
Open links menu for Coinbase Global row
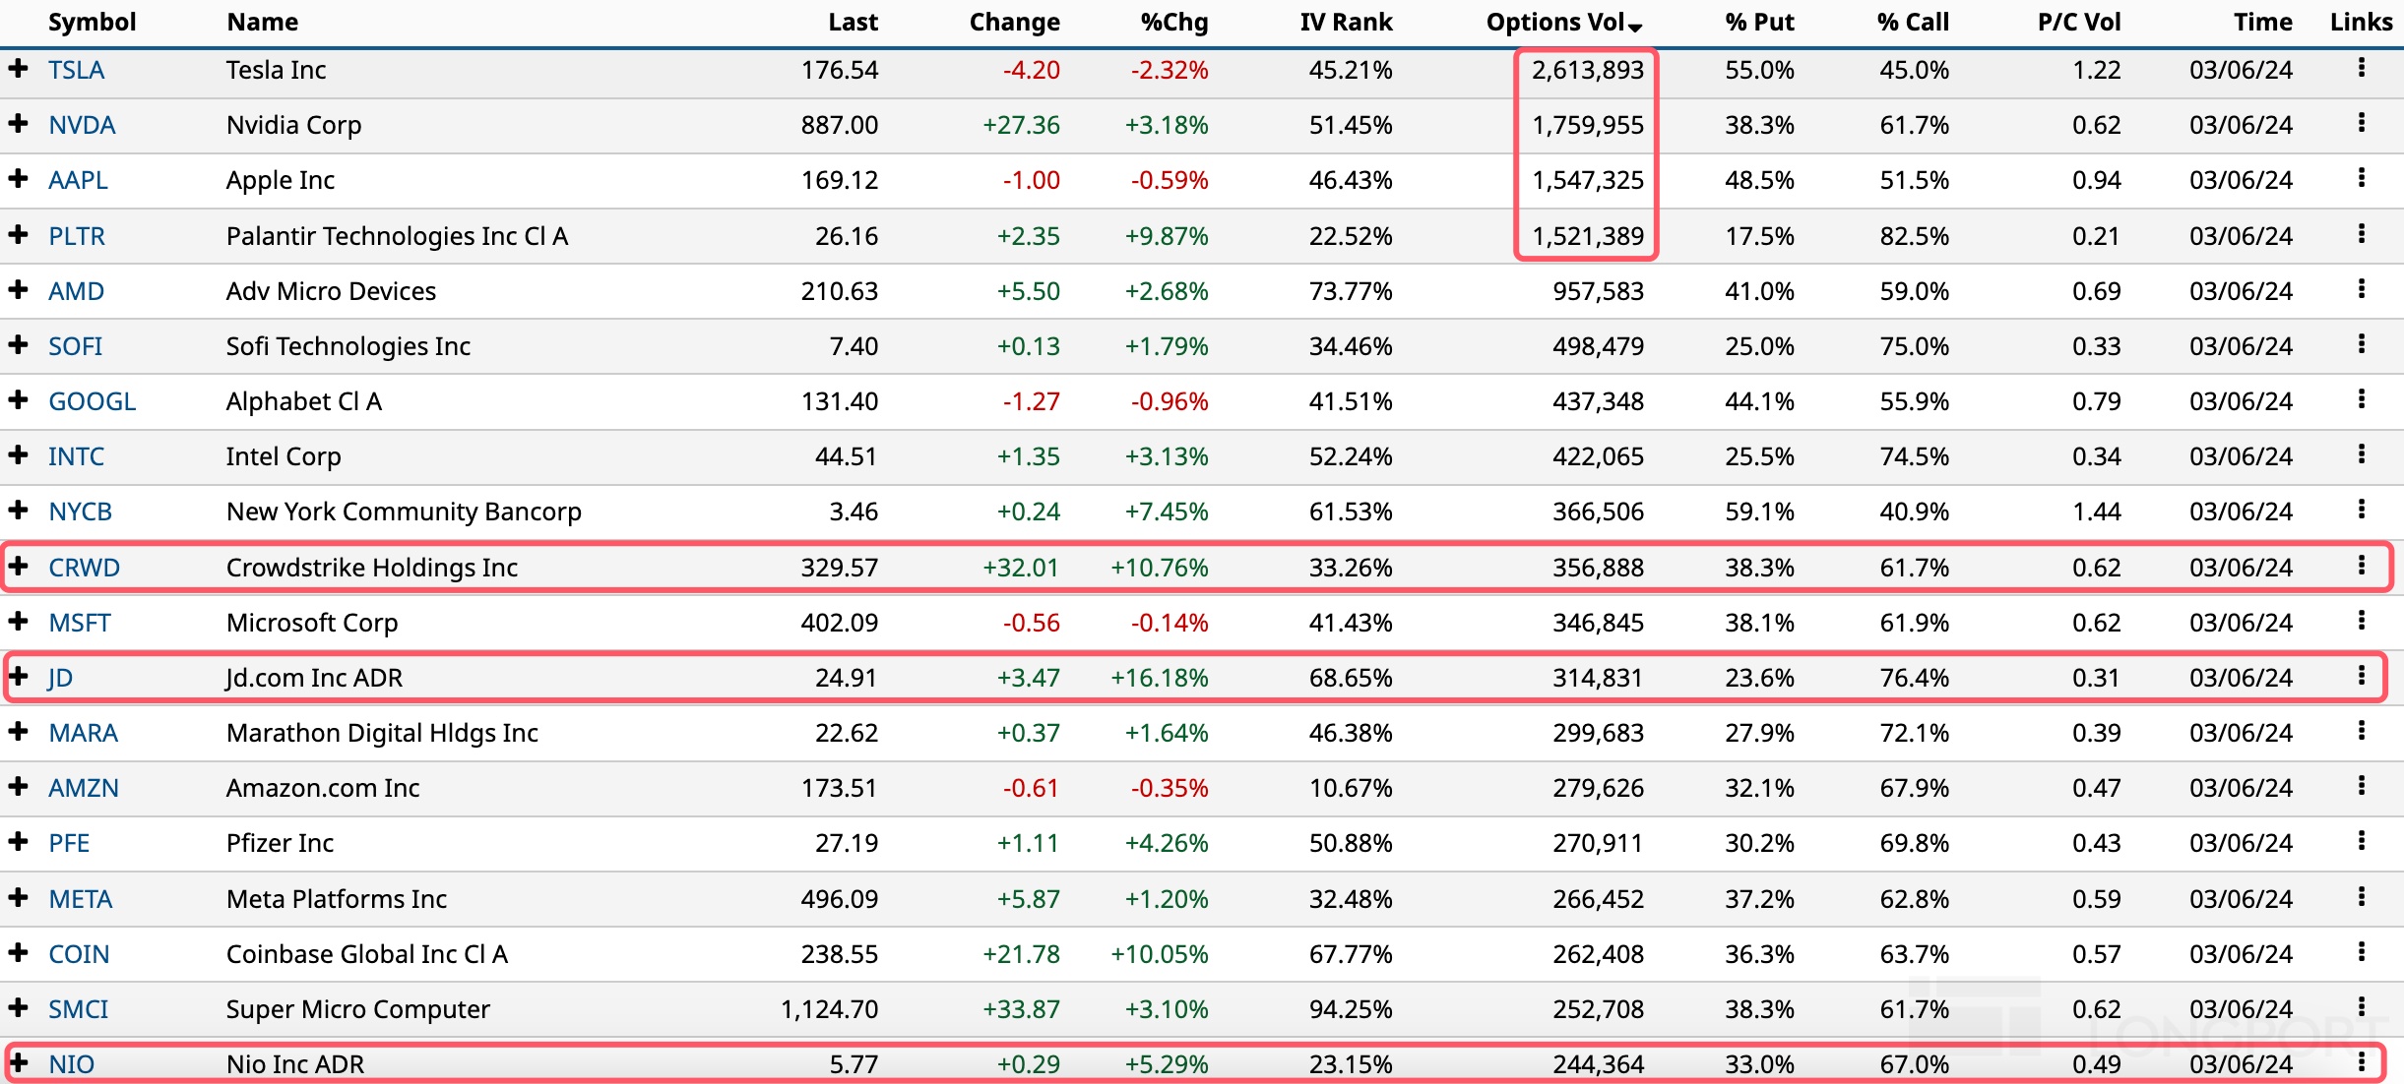[2361, 952]
